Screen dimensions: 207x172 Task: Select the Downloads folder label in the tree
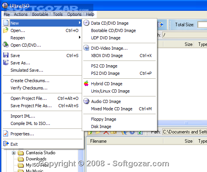36,159
